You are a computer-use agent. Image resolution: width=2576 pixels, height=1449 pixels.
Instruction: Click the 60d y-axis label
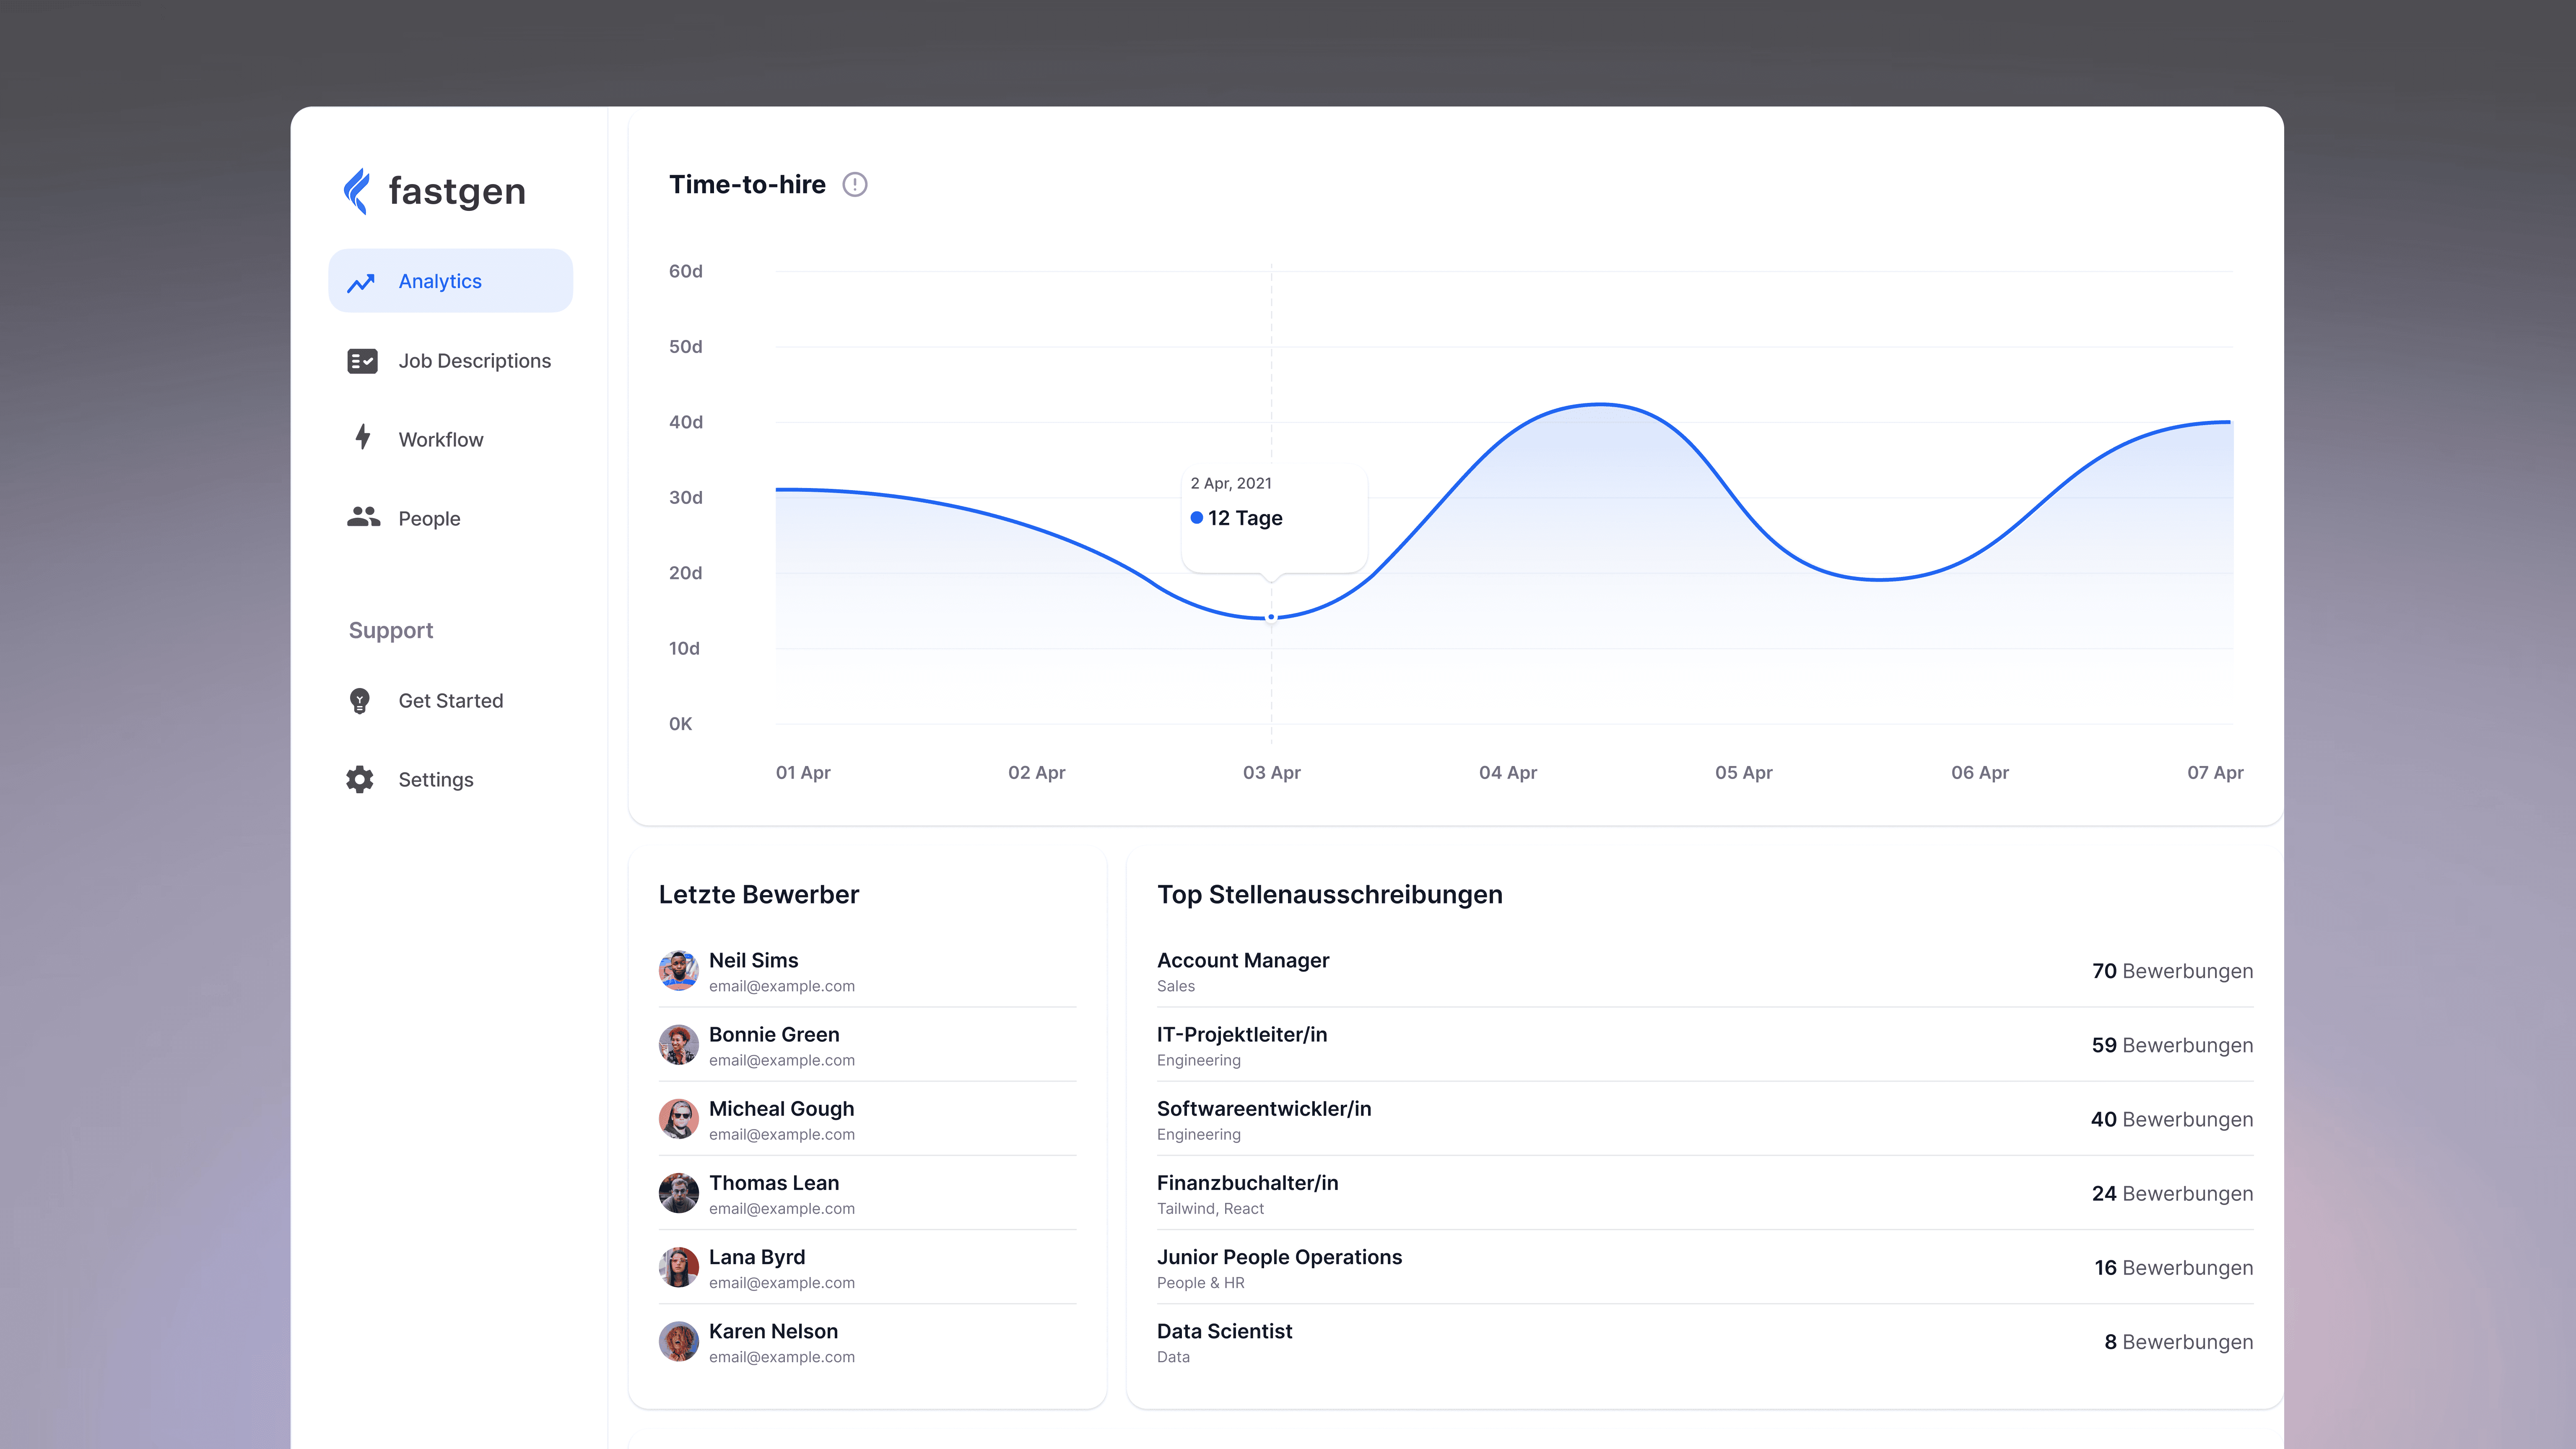(x=685, y=271)
